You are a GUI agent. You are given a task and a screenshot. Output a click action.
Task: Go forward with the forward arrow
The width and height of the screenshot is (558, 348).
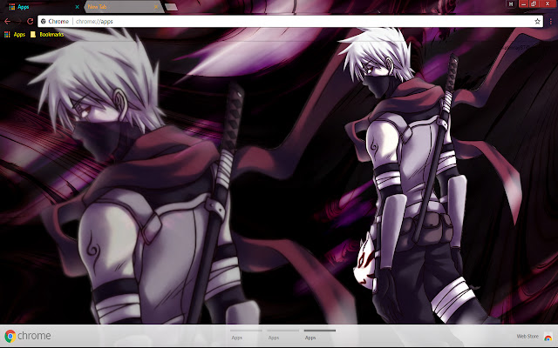tap(19, 21)
